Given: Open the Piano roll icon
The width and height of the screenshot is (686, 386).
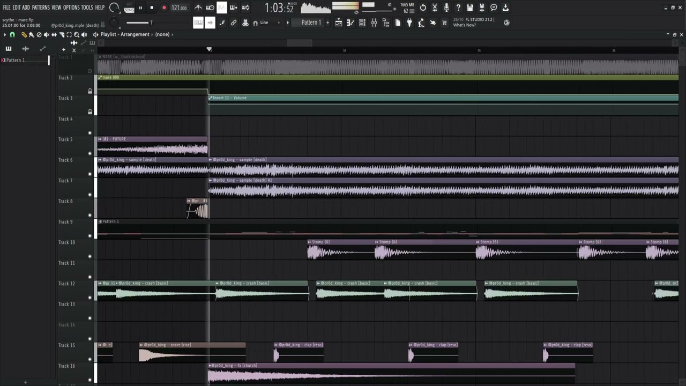Looking at the screenshot, I should click(351, 23).
